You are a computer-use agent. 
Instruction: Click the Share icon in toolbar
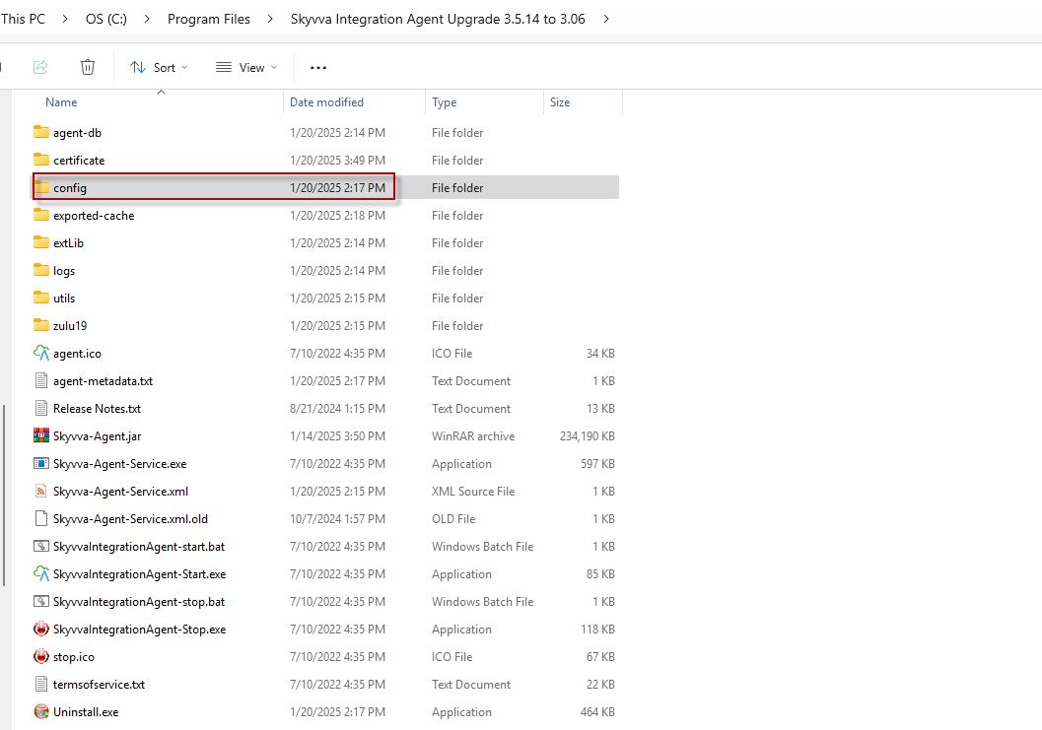point(40,67)
